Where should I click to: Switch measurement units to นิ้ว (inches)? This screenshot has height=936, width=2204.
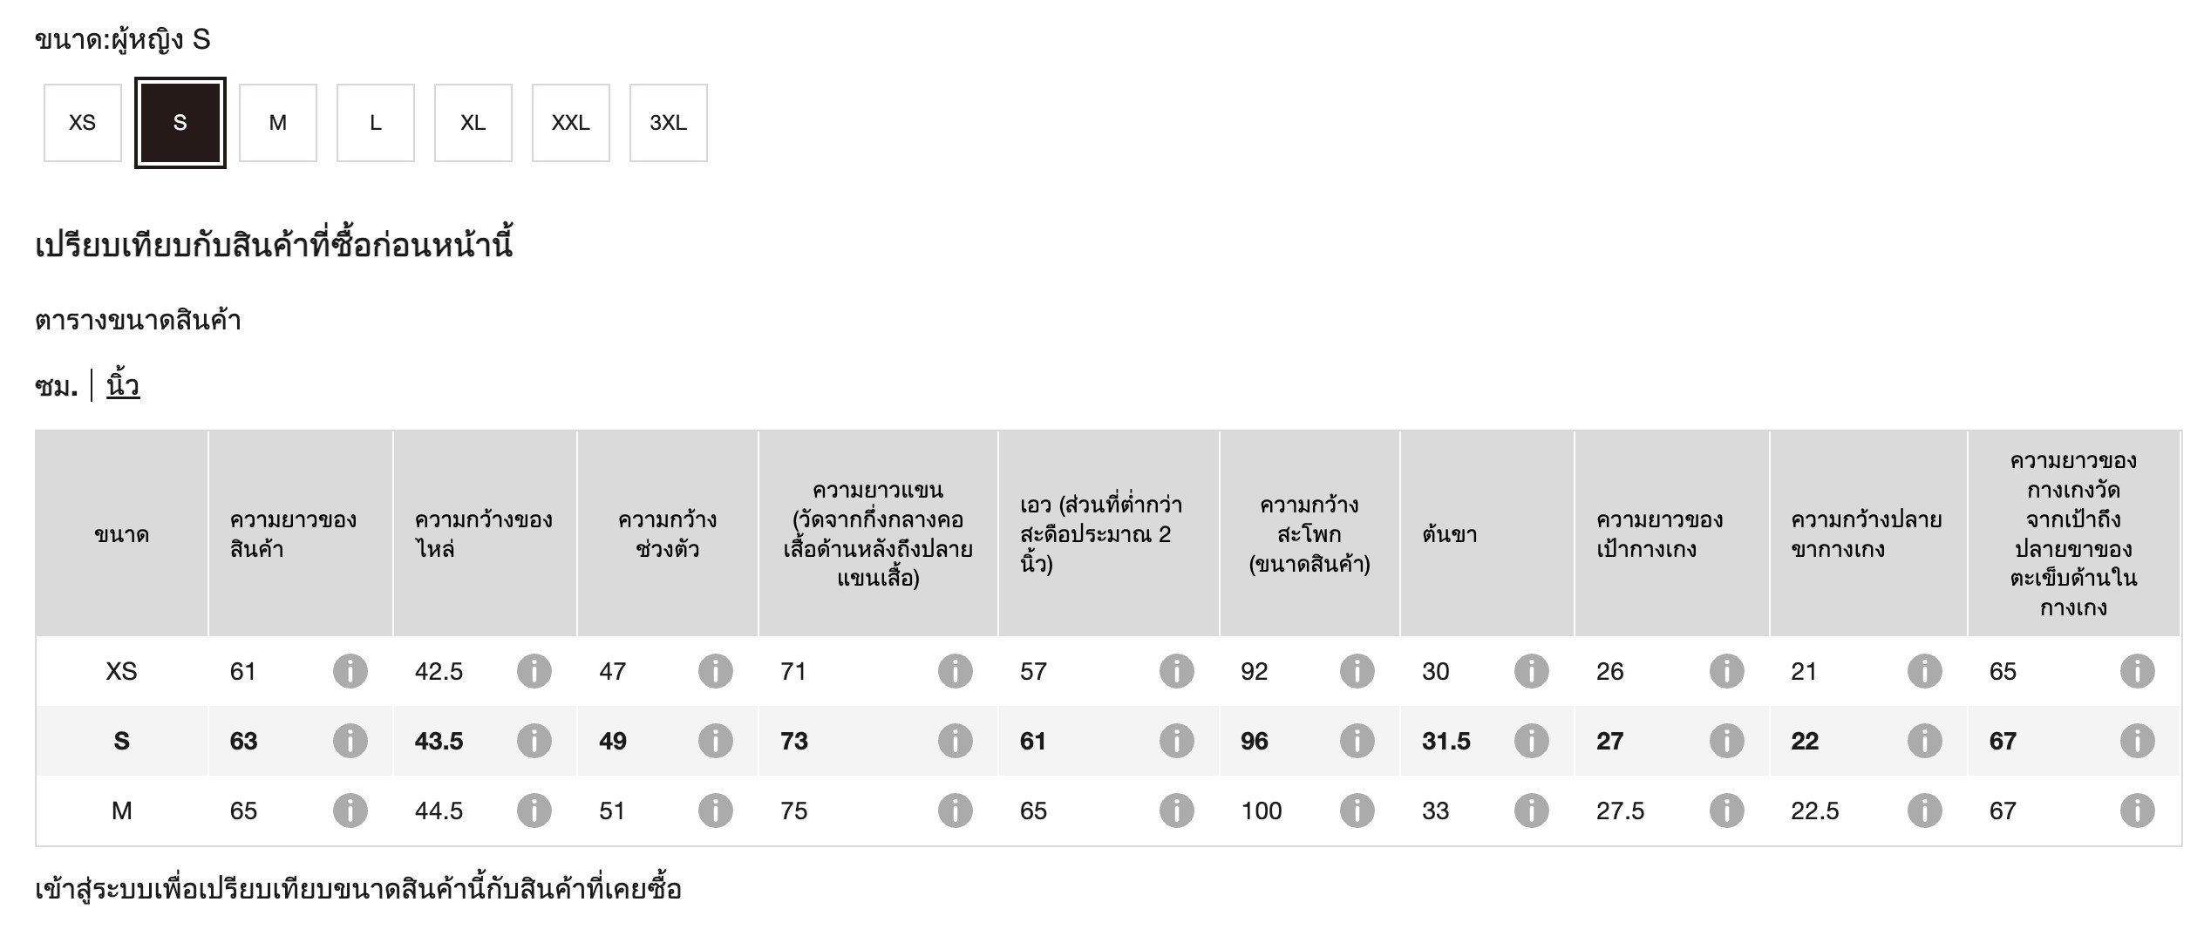click(123, 385)
